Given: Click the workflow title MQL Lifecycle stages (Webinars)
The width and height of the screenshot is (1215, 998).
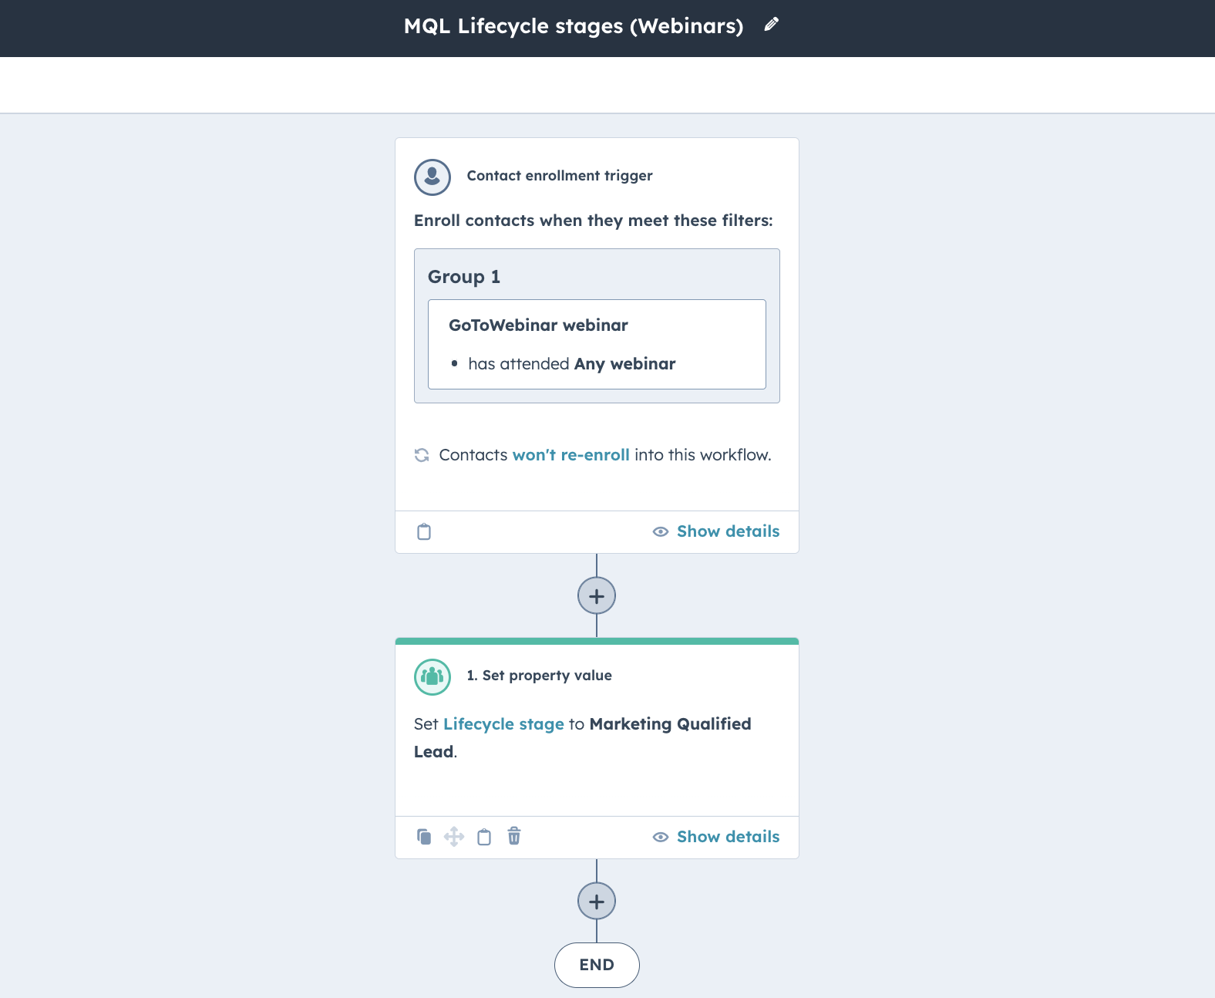Looking at the screenshot, I should [574, 26].
